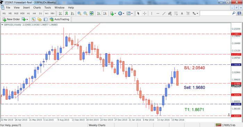The image size is (243, 127).
Task: Switch to M1 timeframe
Action: point(4,13)
